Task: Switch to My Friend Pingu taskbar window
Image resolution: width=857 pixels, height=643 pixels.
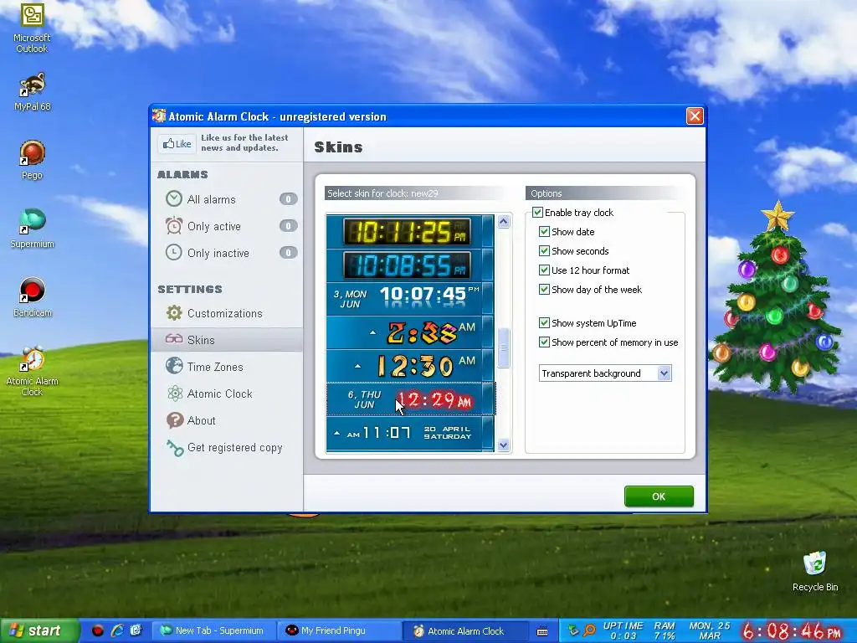Action: click(339, 630)
